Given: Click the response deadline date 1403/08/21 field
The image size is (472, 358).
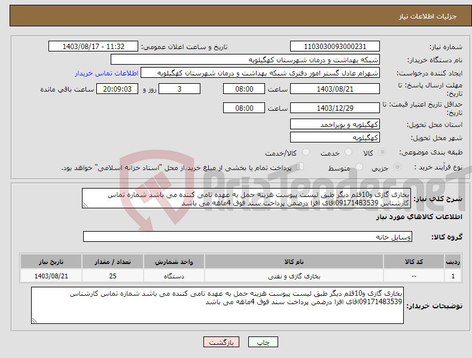Looking at the screenshot, I should (335, 89).
